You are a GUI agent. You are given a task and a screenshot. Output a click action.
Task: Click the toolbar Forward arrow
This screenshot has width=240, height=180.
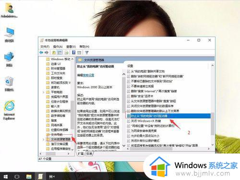pyautogui.click(x=47, y=52)
